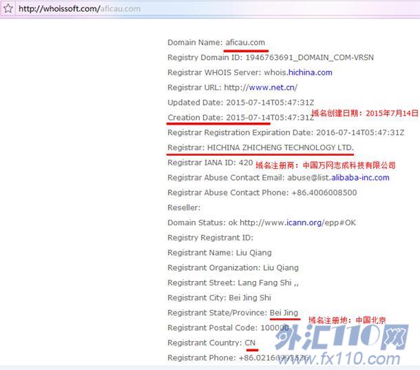The image size is (420, 370).
Task: Click the empty 'Reseller:' line
Action: click(x=184, y=207)
